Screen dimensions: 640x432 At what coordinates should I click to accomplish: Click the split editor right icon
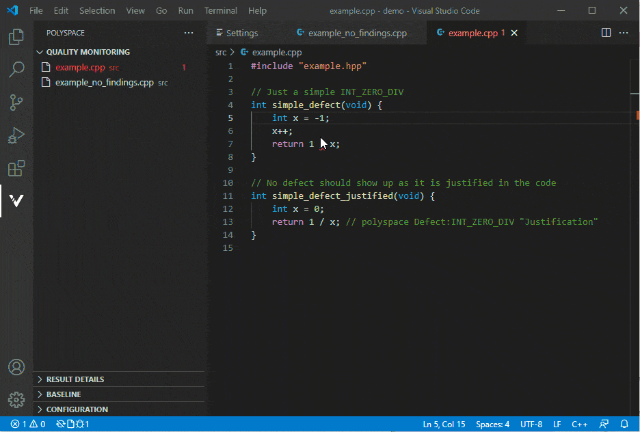[606, 33]
